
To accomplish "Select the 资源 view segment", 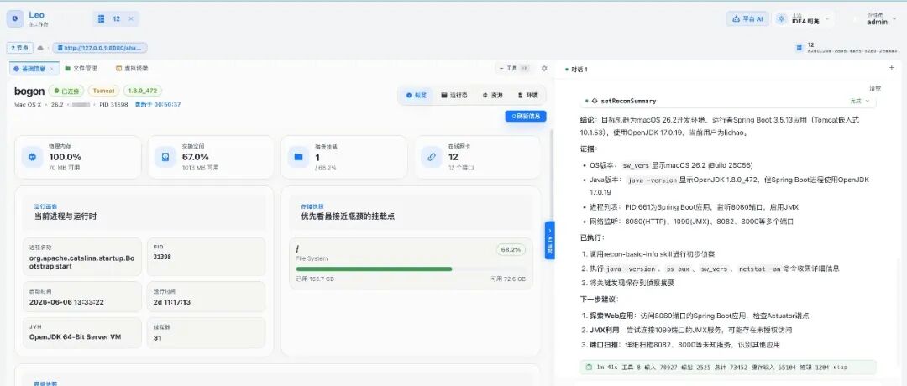I will (492, 96).
